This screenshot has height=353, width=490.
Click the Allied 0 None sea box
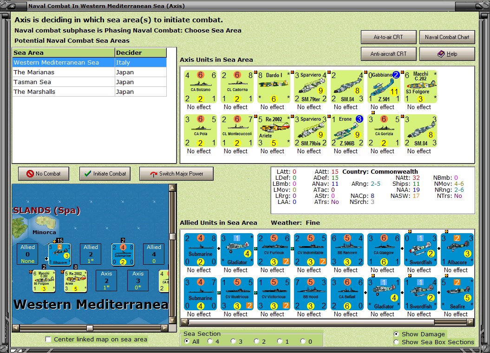tap(27, 254)
